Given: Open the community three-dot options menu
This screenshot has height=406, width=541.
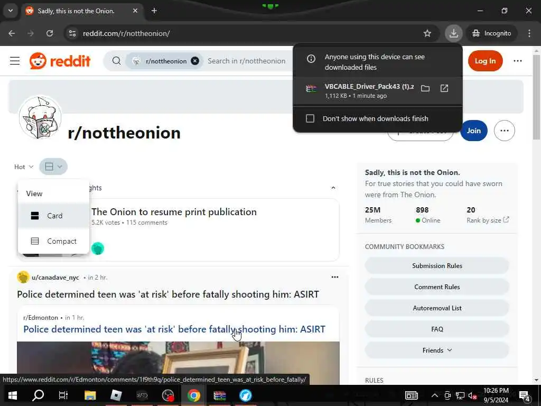Looking at the screenshot, I should tap(505, 131).
